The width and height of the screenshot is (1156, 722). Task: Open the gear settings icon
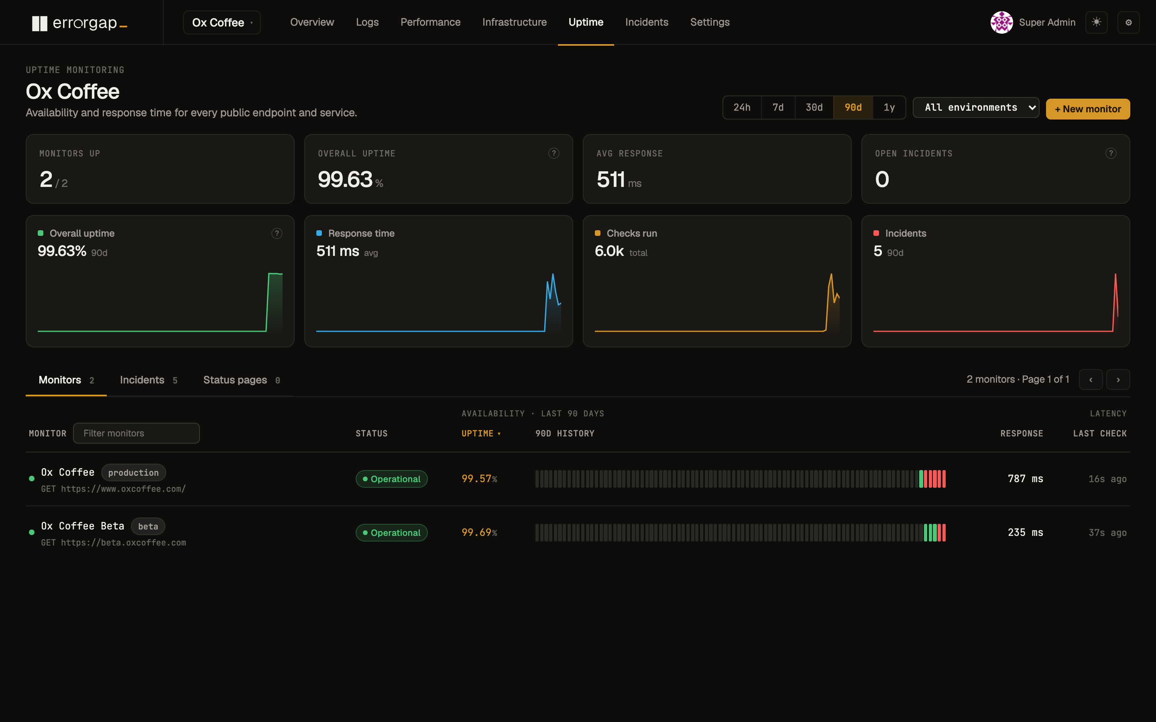click(1128, 22)
